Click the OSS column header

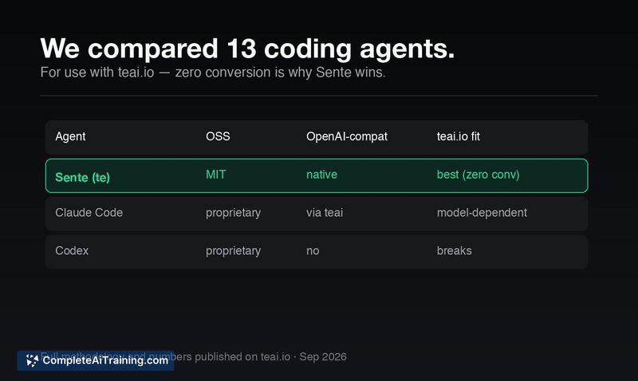(x=218, y=136)
